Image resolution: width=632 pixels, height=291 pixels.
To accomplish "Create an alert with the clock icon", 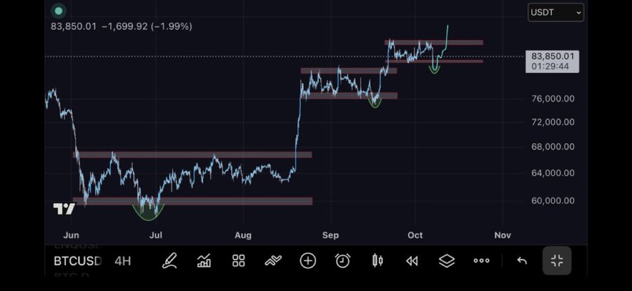I will click(342, 261).
